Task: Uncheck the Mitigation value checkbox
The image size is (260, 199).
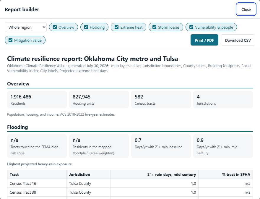Action: [x=10, y=40]
